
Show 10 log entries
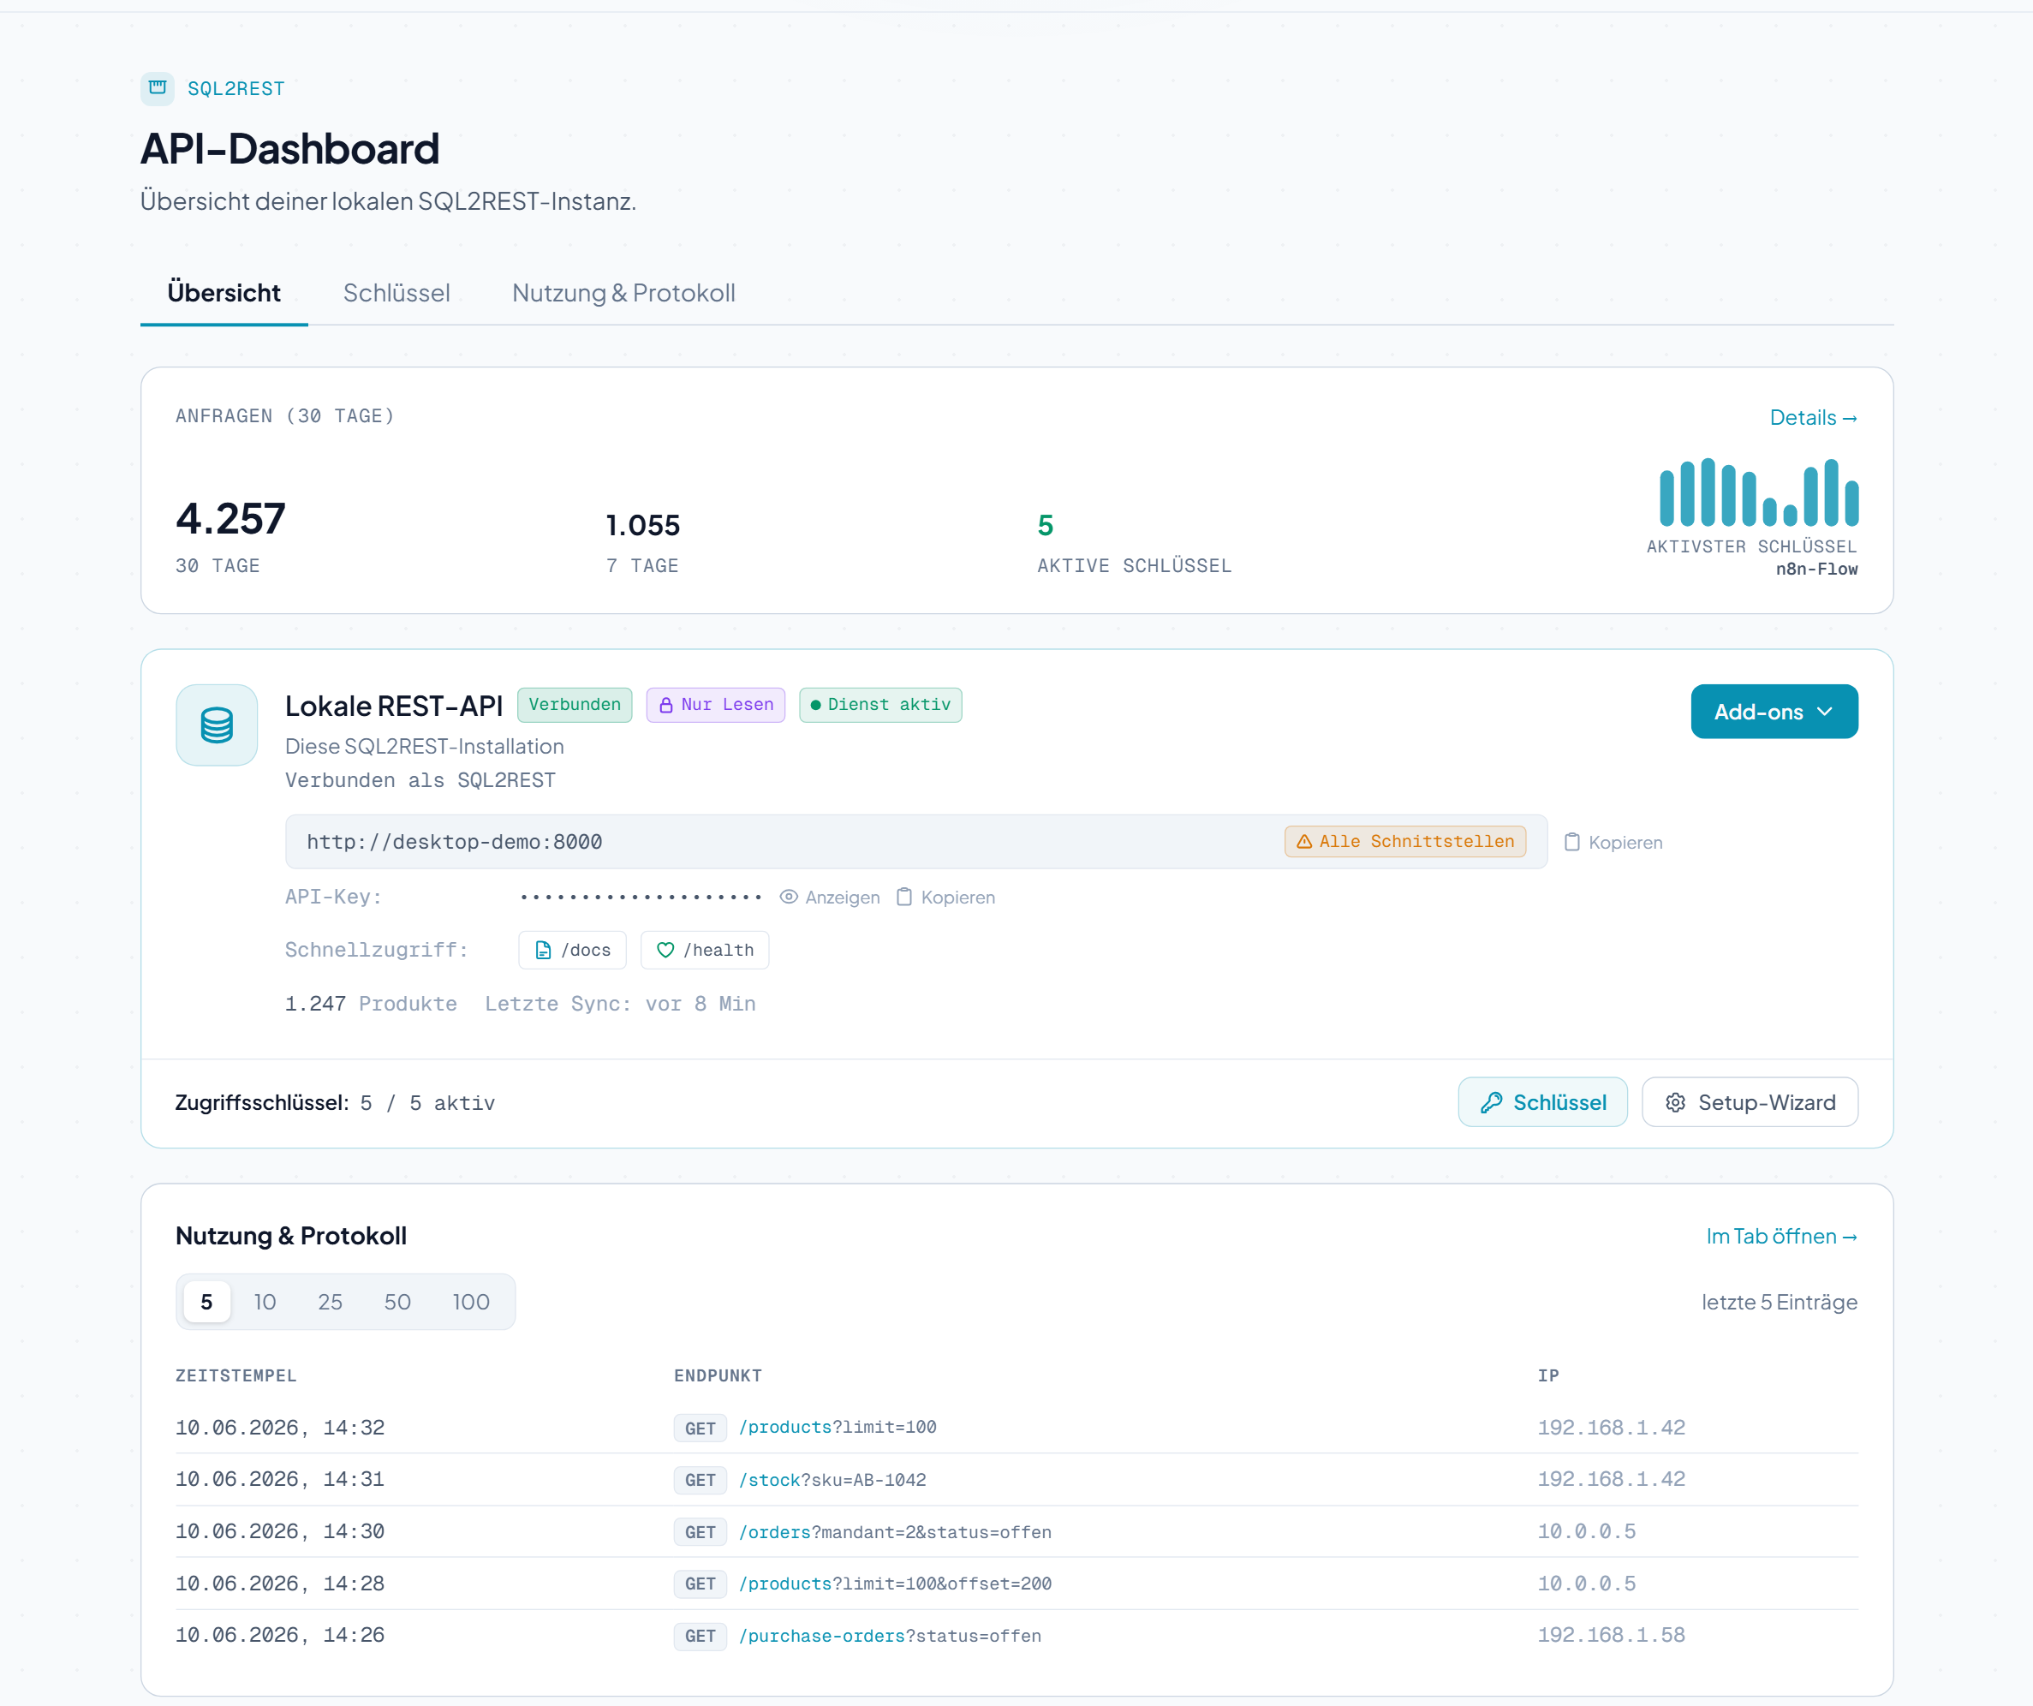tap(265, 1303)
